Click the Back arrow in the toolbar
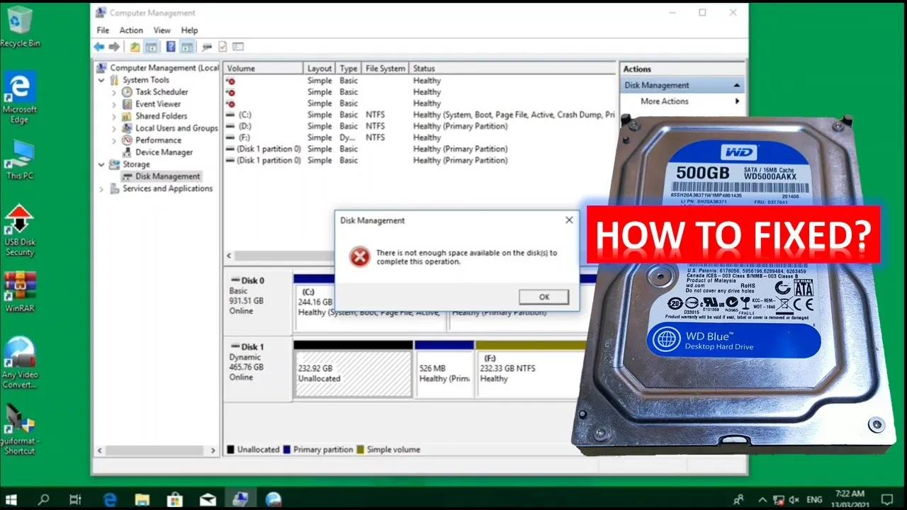The height and width of the screenshot is (510, 907). tap(99, 47)
